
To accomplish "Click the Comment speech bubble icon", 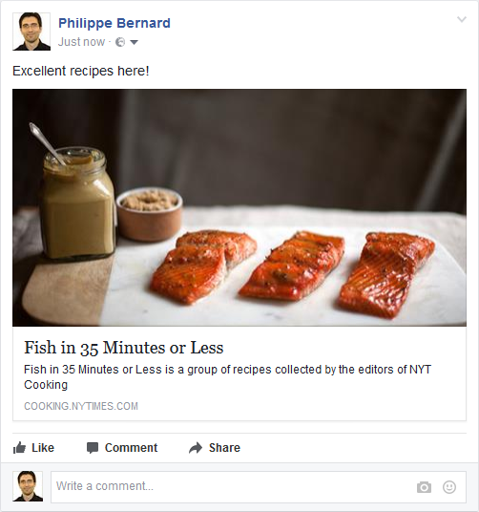I will tap(93, 448).
